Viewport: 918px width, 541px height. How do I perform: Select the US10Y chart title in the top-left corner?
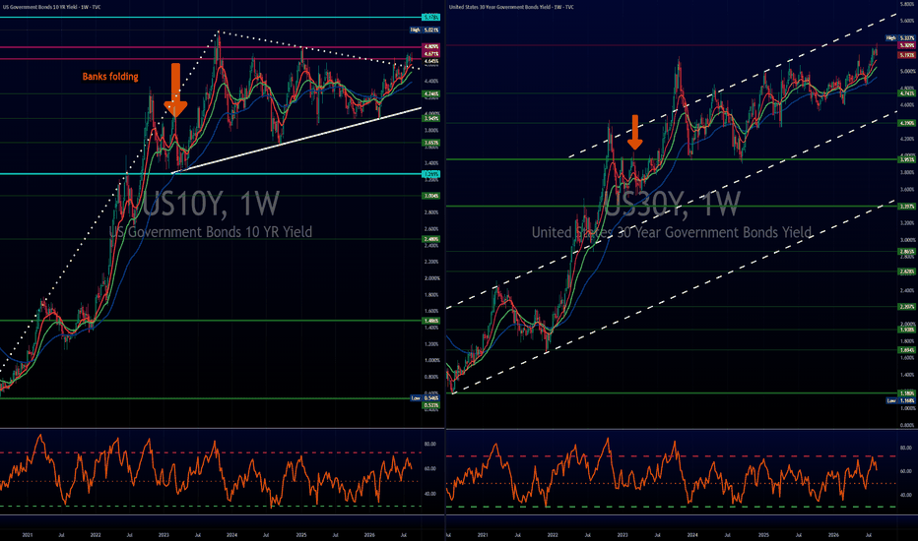(51, 7)
